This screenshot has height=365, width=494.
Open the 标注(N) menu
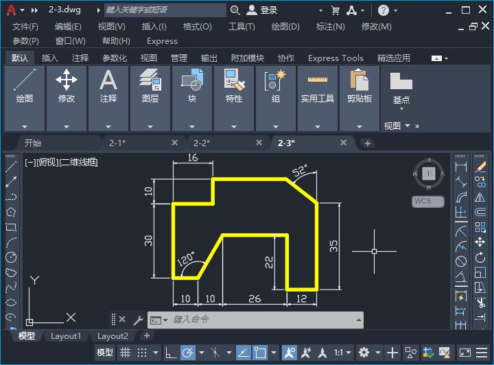330,27
